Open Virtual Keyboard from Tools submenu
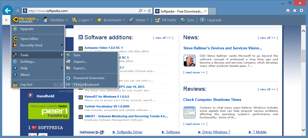Screen dimensions: 308x138 (x=91, y=85)
